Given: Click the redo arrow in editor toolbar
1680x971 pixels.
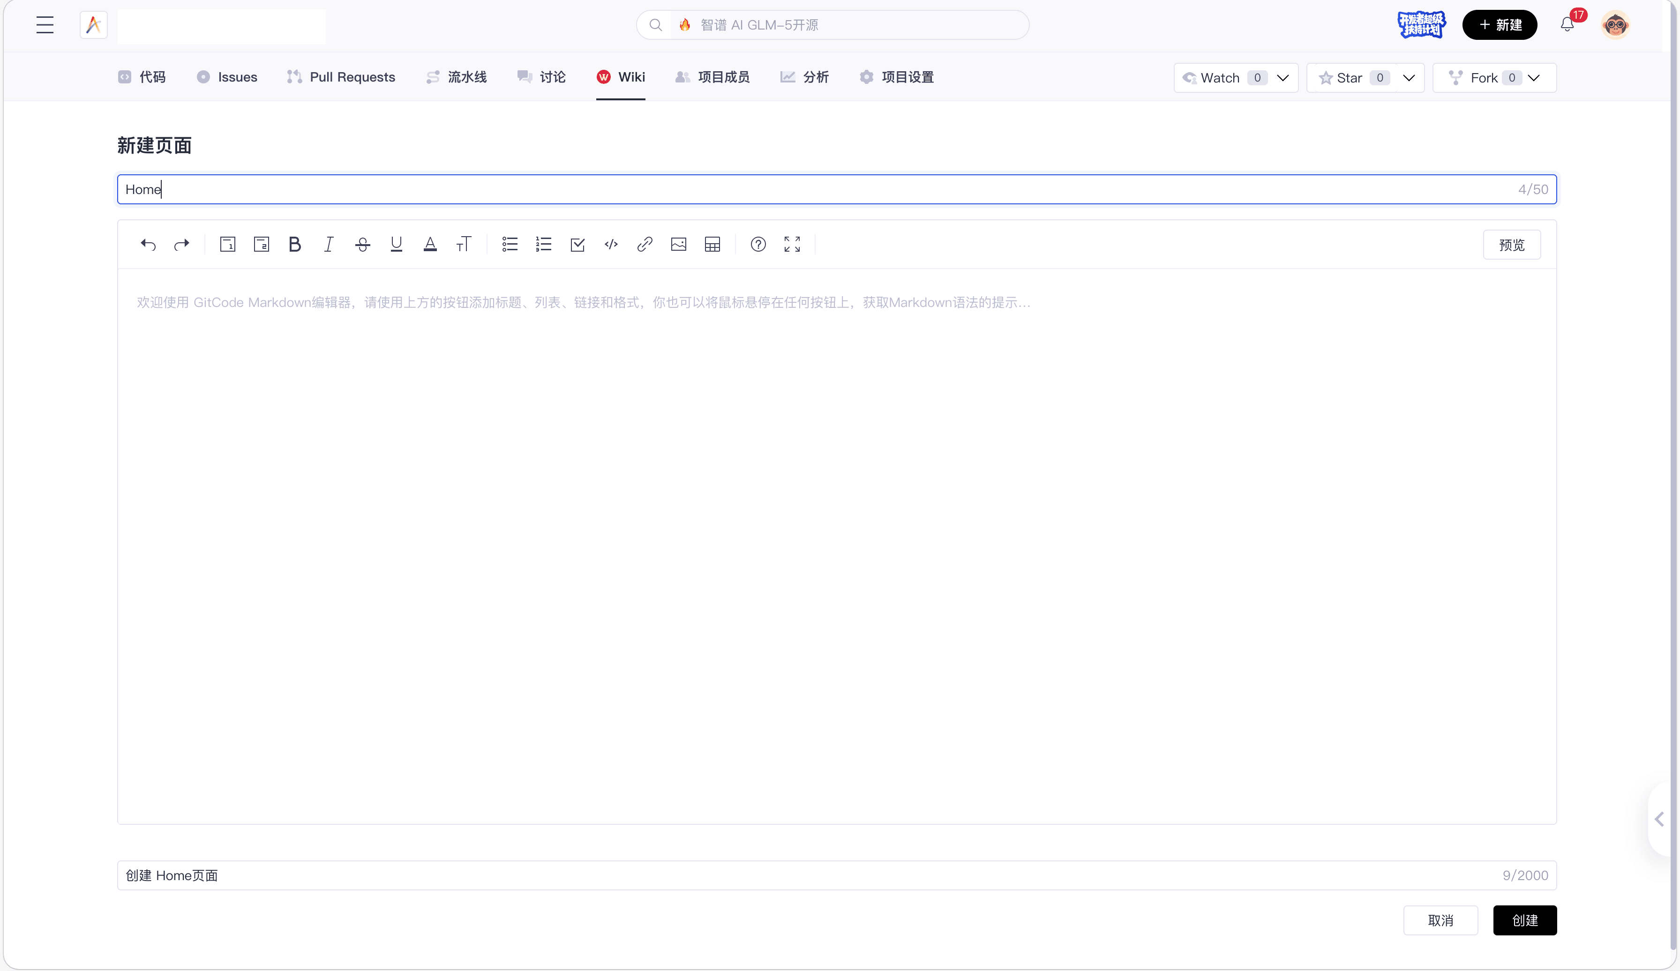Looking at the screenshot, I should click(x=181, y=245).
